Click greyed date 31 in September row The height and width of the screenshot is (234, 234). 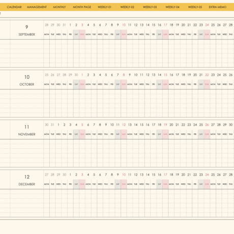pos(64,25)
